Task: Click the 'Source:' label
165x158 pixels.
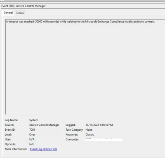Action: 9,125
